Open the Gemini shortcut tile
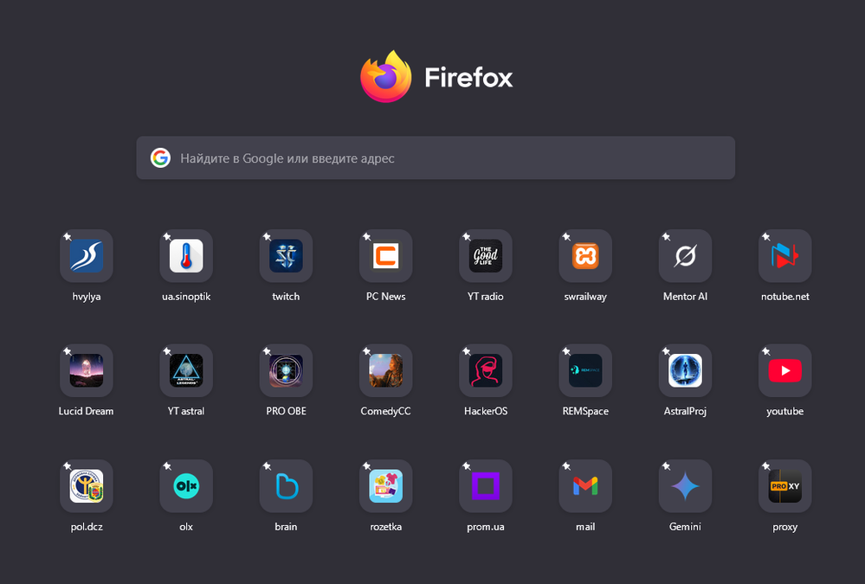Viewport: 865px width, 584px height. tap(685, 486)
